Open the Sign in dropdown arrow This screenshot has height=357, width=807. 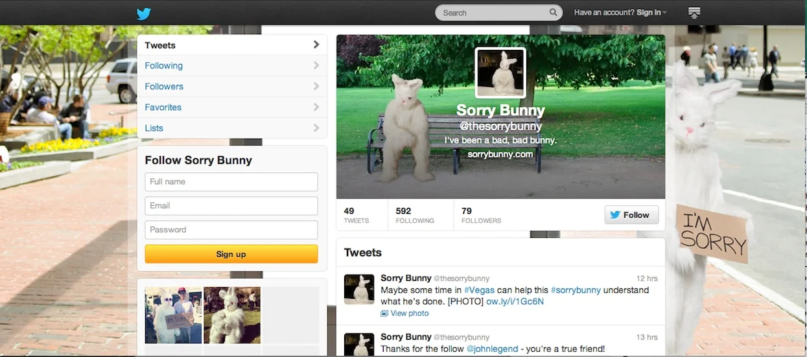(665, 13)
